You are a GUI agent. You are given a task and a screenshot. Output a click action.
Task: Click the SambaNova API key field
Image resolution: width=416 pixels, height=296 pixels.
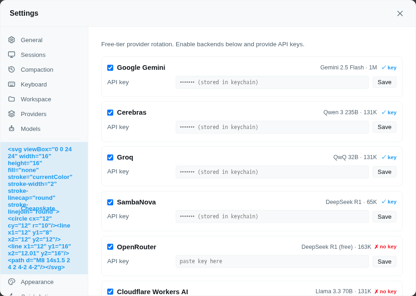[272, 216]
